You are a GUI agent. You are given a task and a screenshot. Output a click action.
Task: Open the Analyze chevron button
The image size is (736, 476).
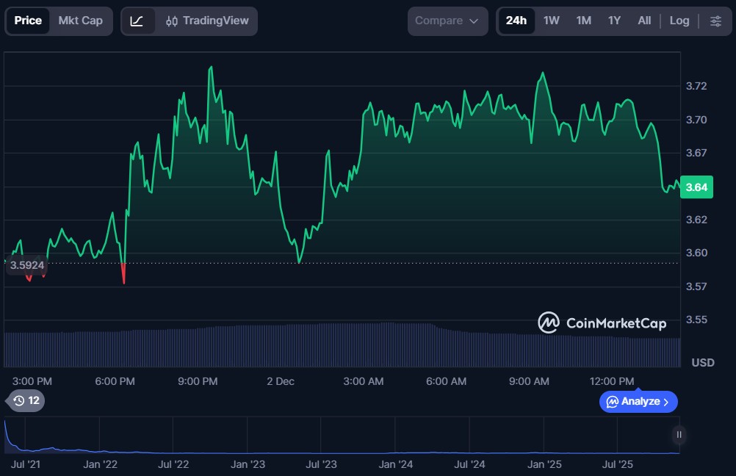638,402
